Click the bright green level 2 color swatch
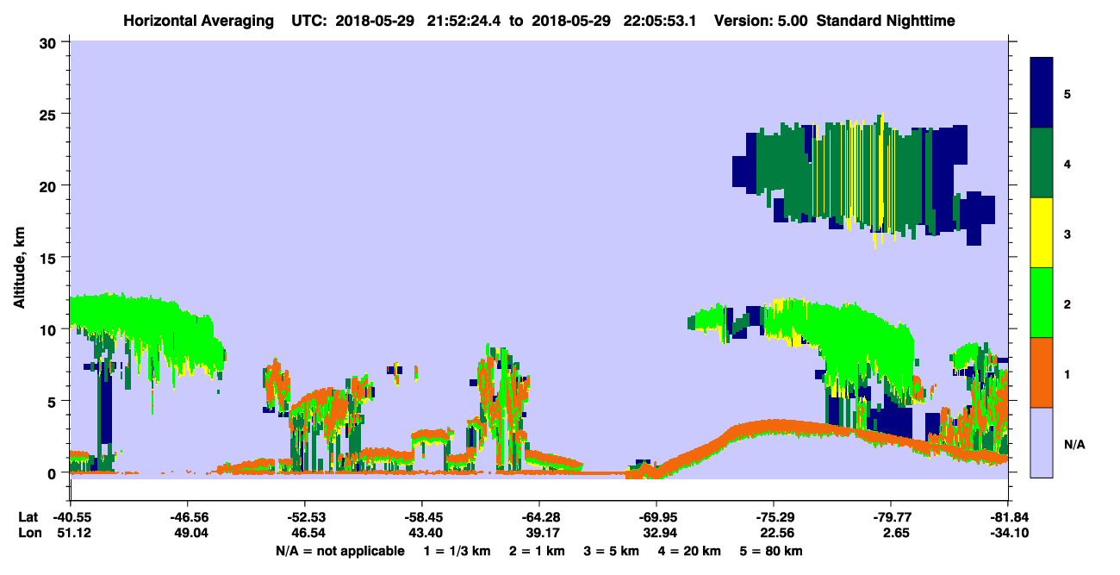The image size is (1120, 575). 1042,303
